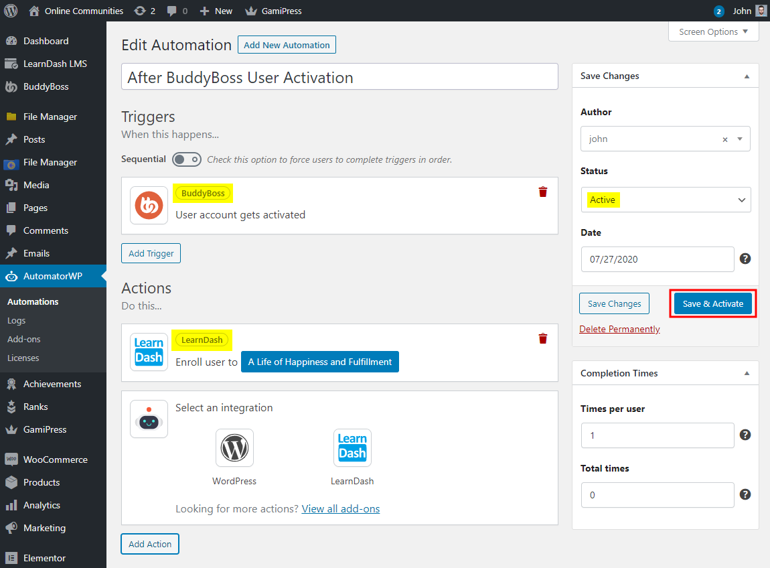Open GamiPress from the sidebar
The height and width of the screenshot is (568, 770).
(x=46, y=429)
